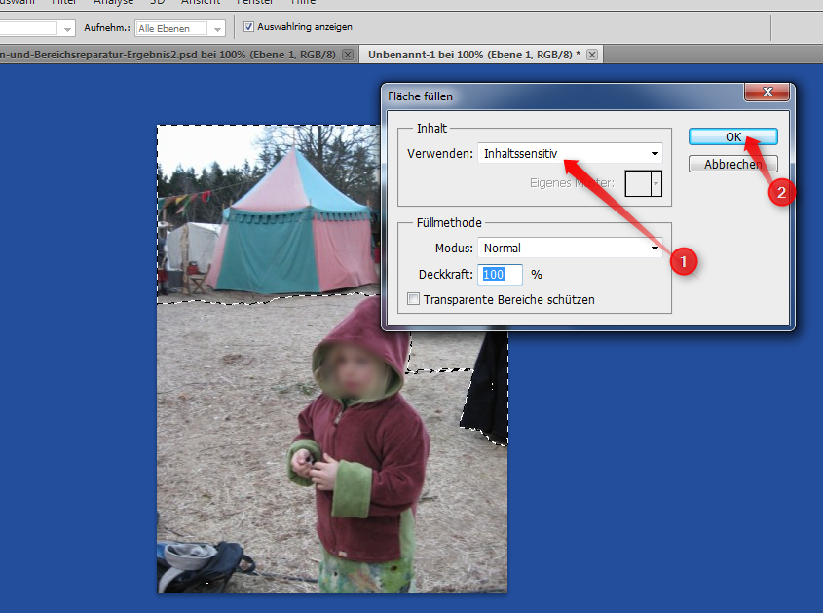Close the Ergebnis2.psd document tab

[348, 55]
